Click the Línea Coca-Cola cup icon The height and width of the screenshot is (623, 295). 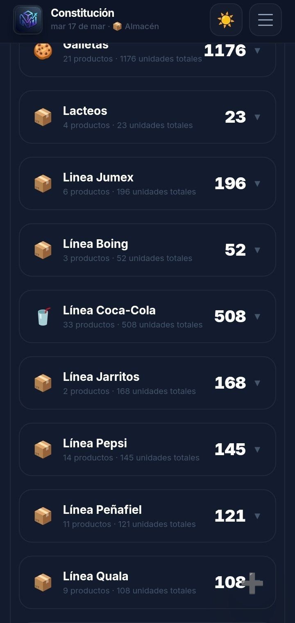[x=43, y=316]
